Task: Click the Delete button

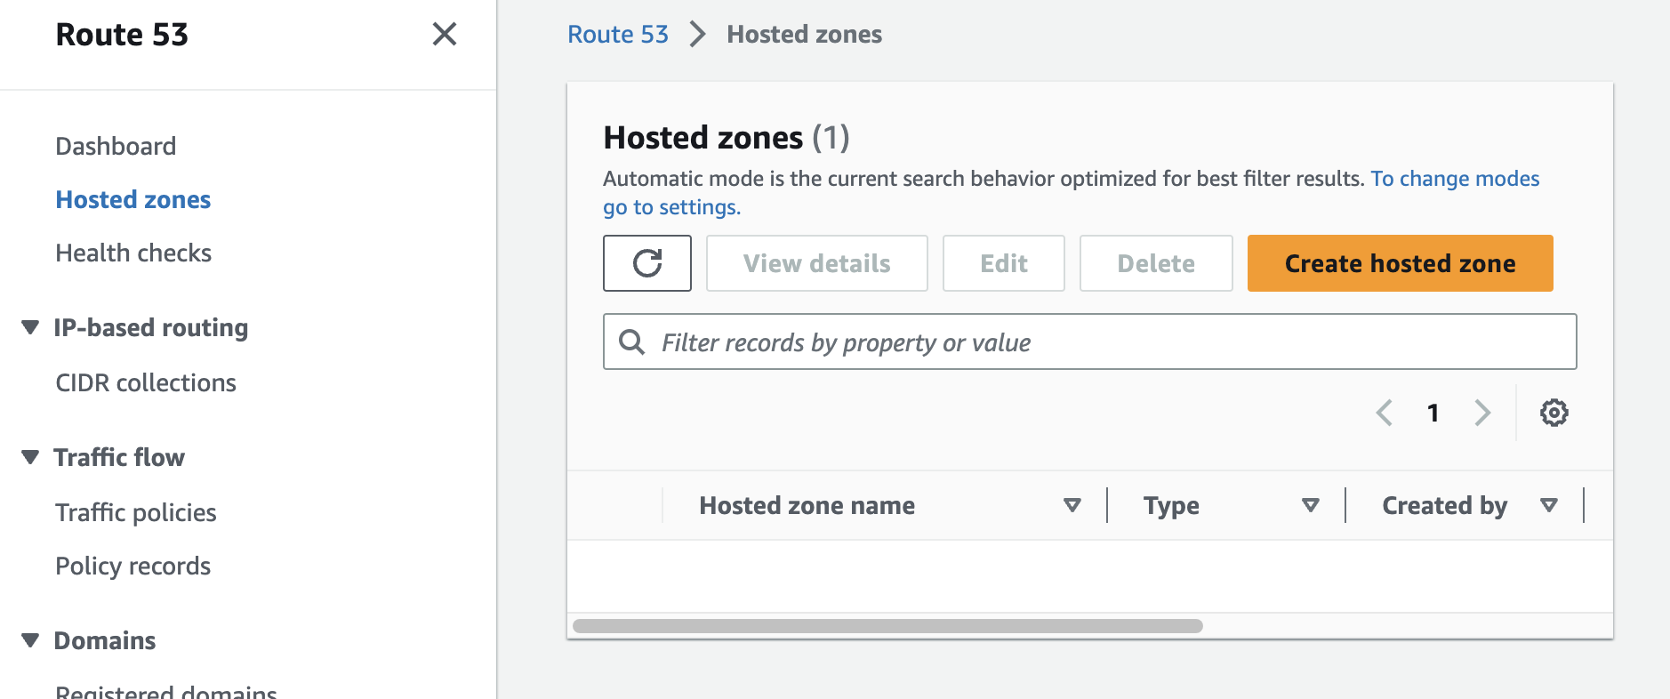Action: tap(1156, 263)
